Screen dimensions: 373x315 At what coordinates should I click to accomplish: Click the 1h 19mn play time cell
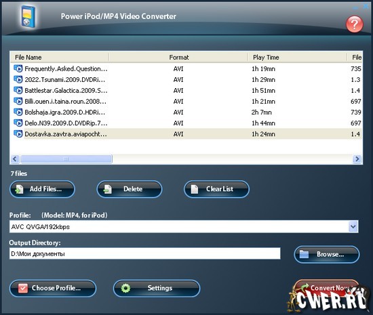(x=263, y=68)
